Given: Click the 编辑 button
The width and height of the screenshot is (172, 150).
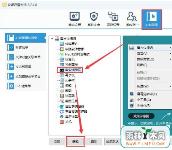Looking at the screenshot, I should [x=76, y=141].
